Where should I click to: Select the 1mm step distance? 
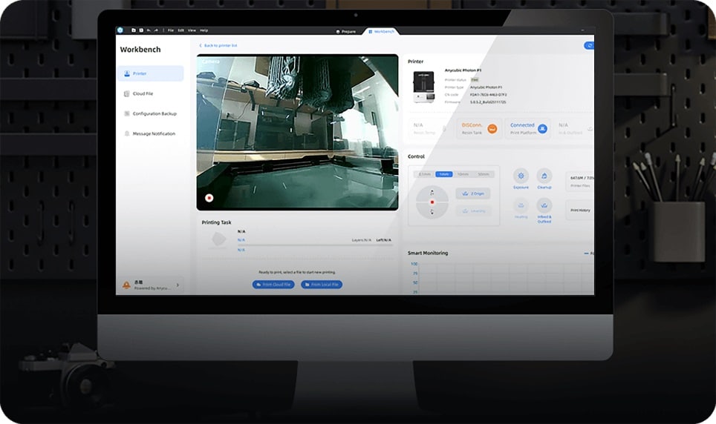coord(444,173)
